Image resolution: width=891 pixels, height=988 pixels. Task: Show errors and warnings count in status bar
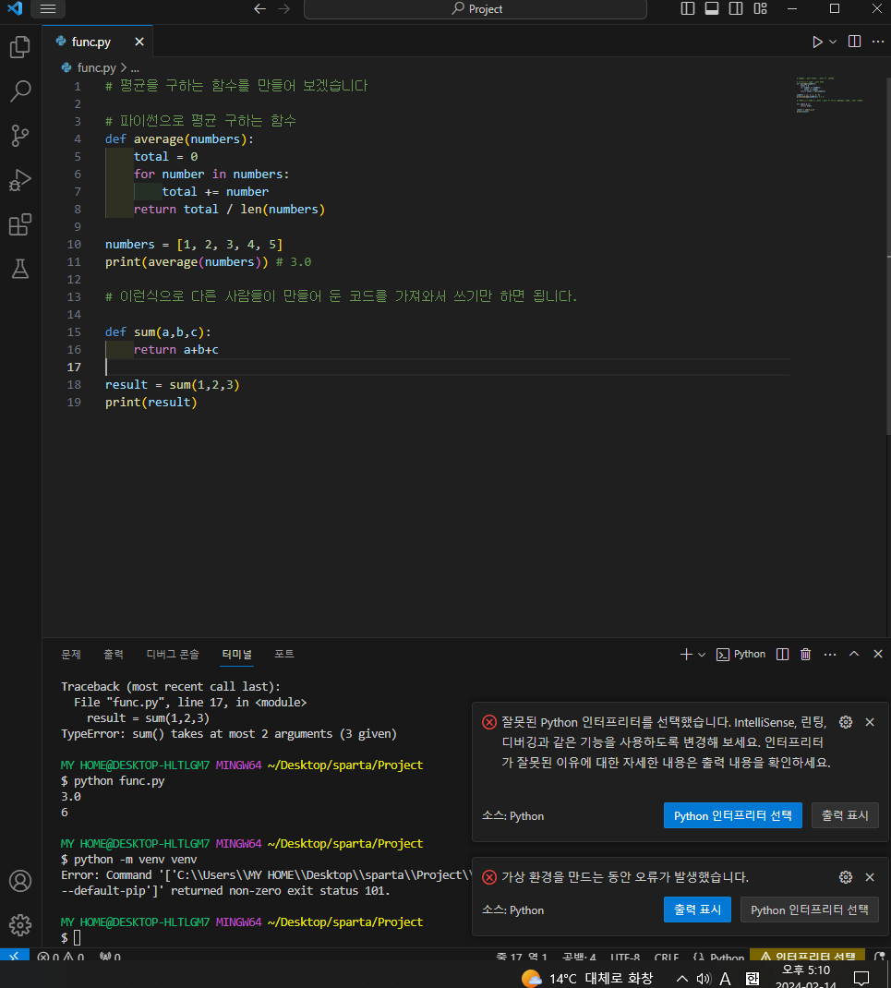[x=61, y=956]
